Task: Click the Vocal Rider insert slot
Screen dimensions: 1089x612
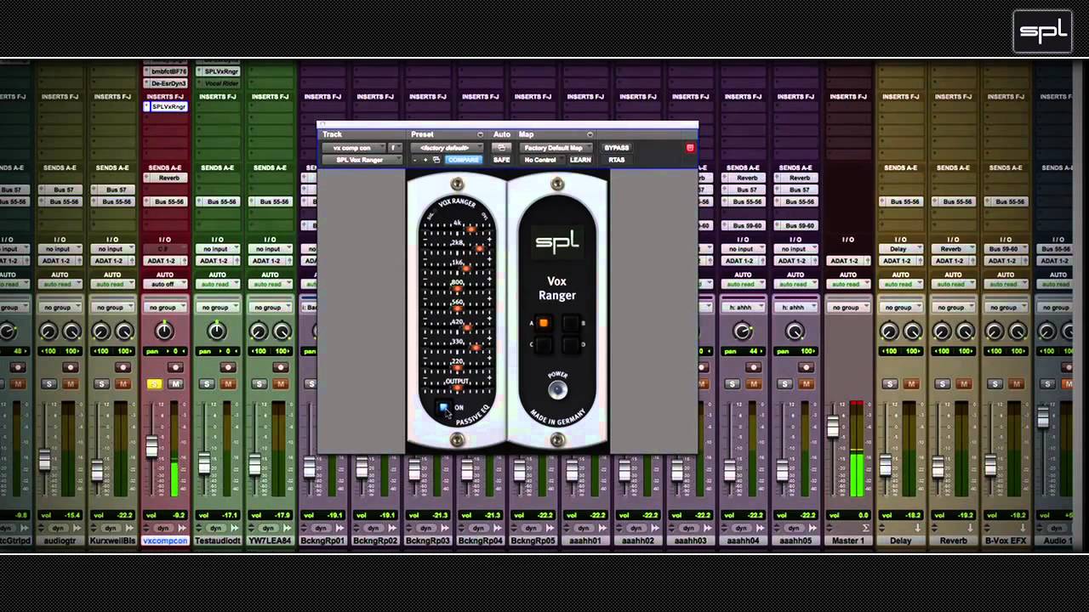Action: point(218,83)
